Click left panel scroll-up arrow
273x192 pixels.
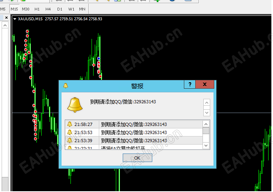5,26
